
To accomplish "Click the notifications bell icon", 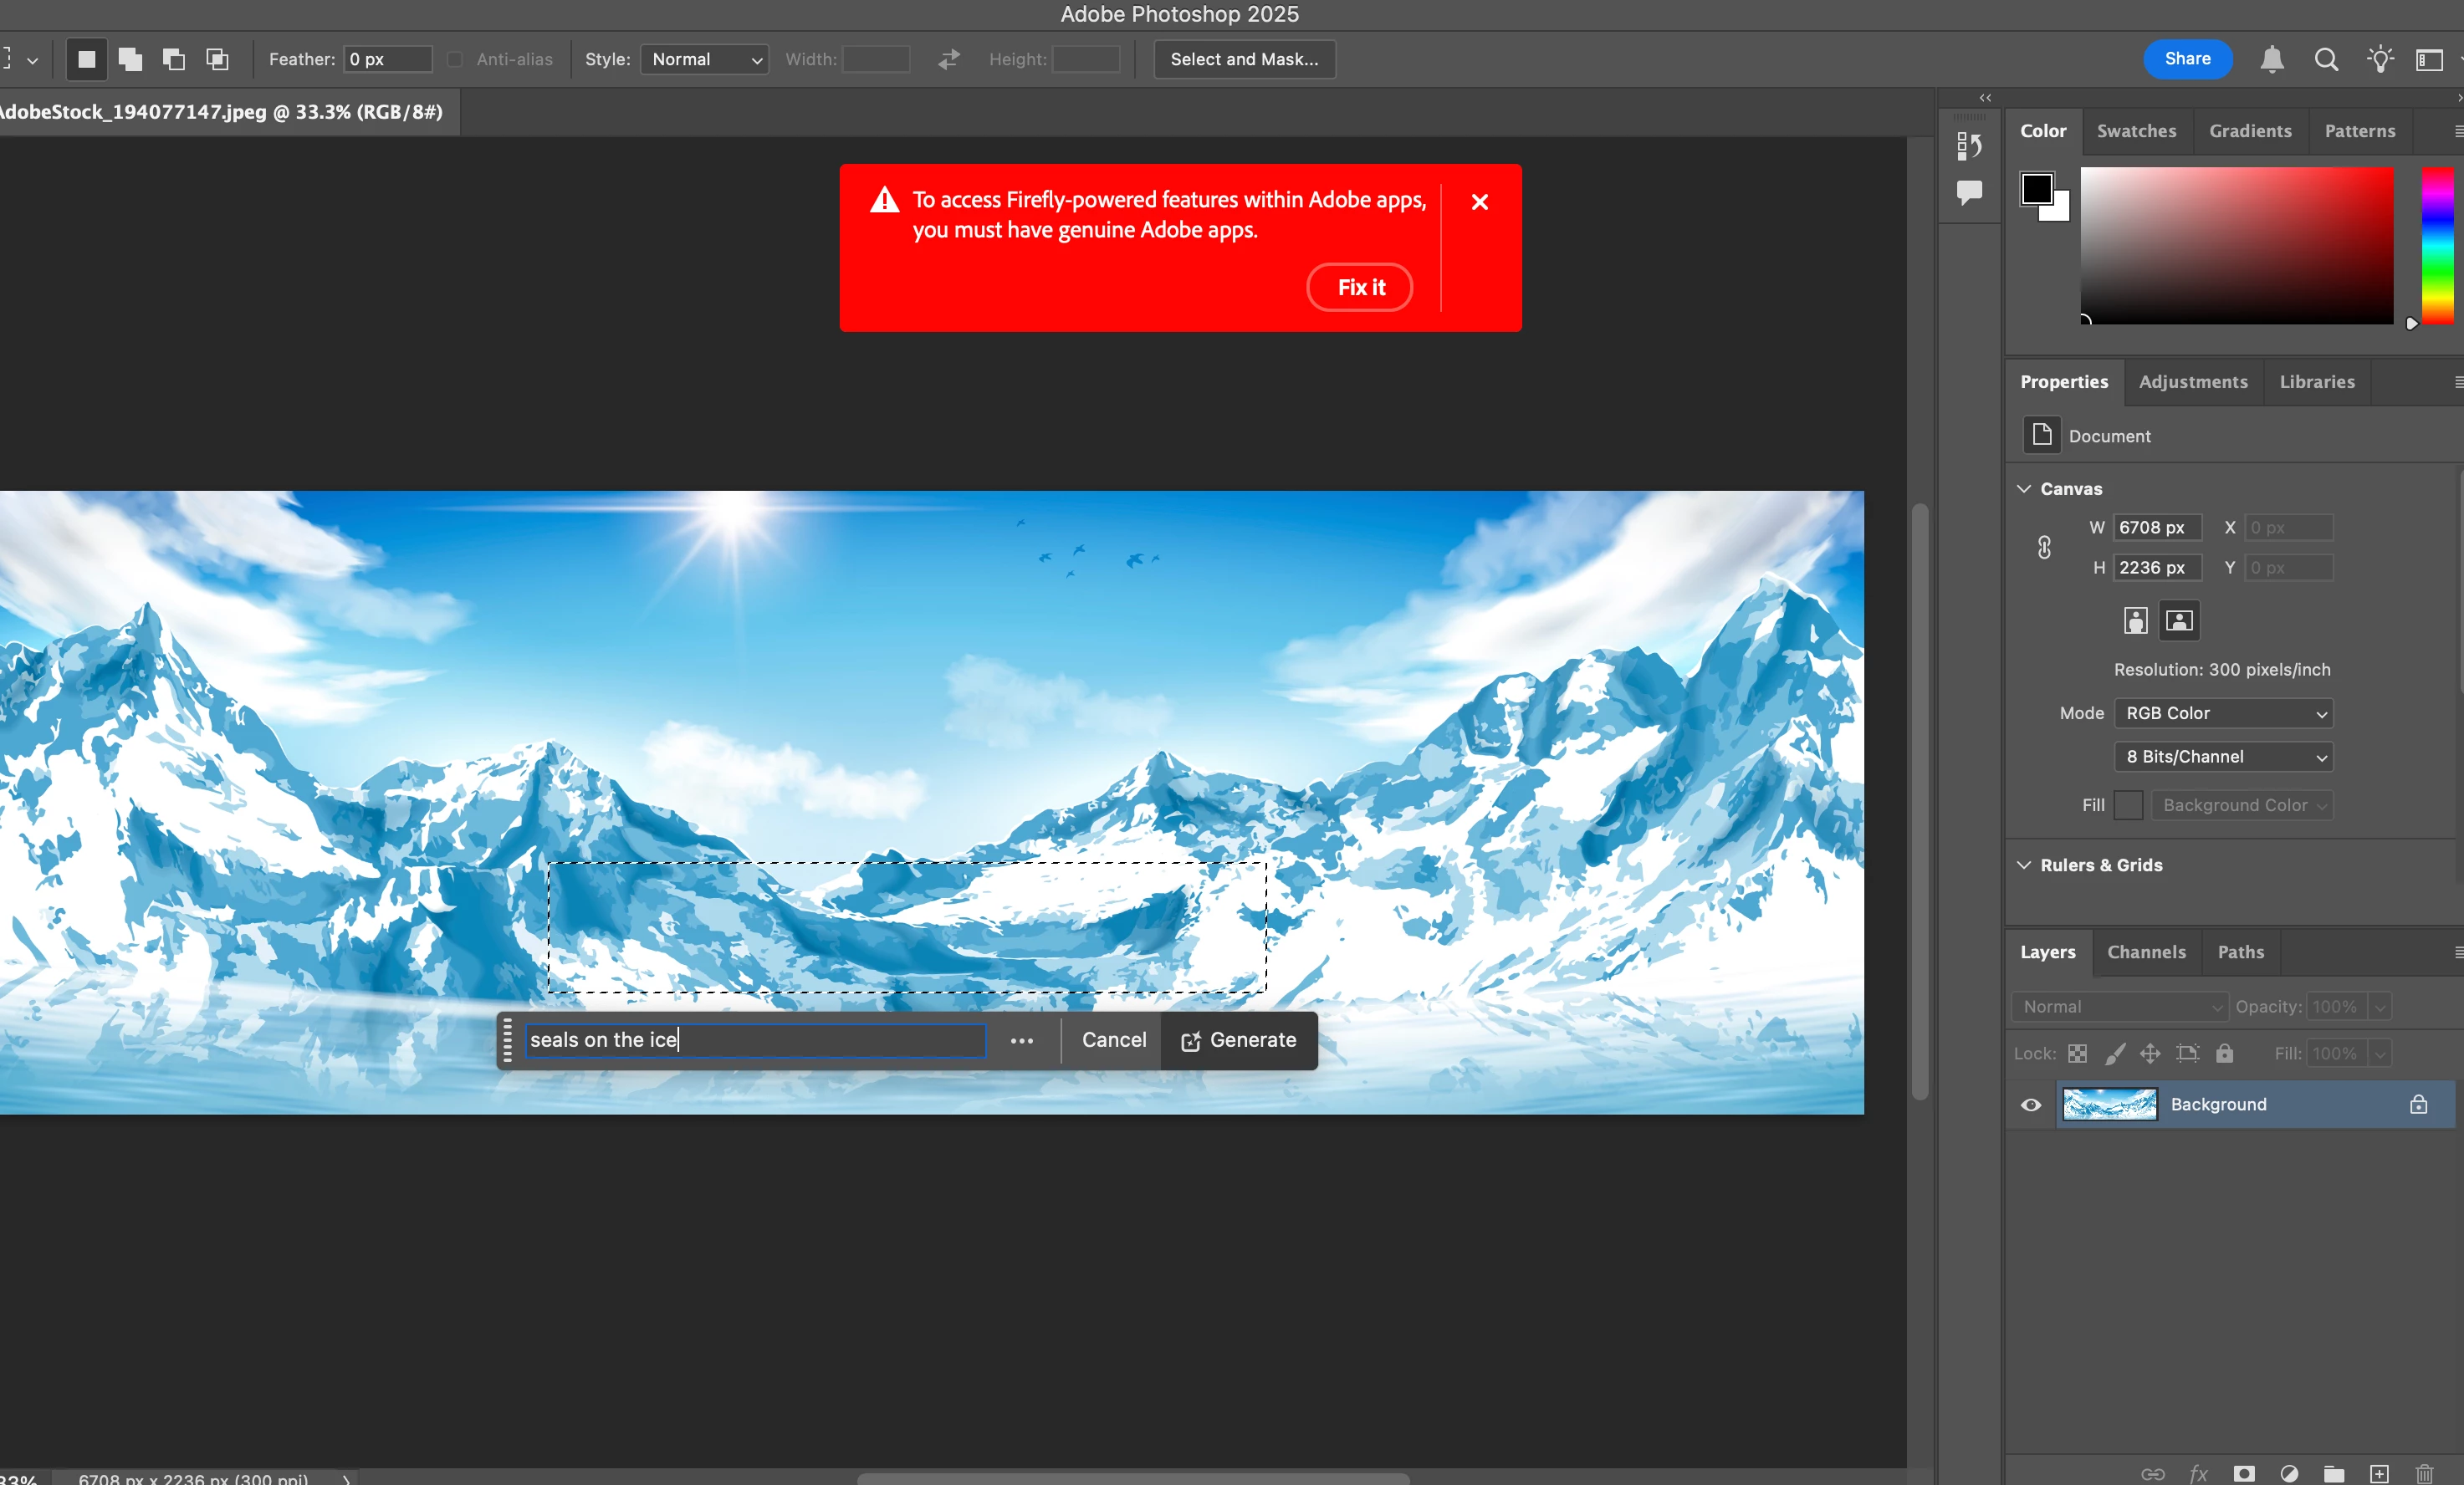I will tap(2271, 59).
